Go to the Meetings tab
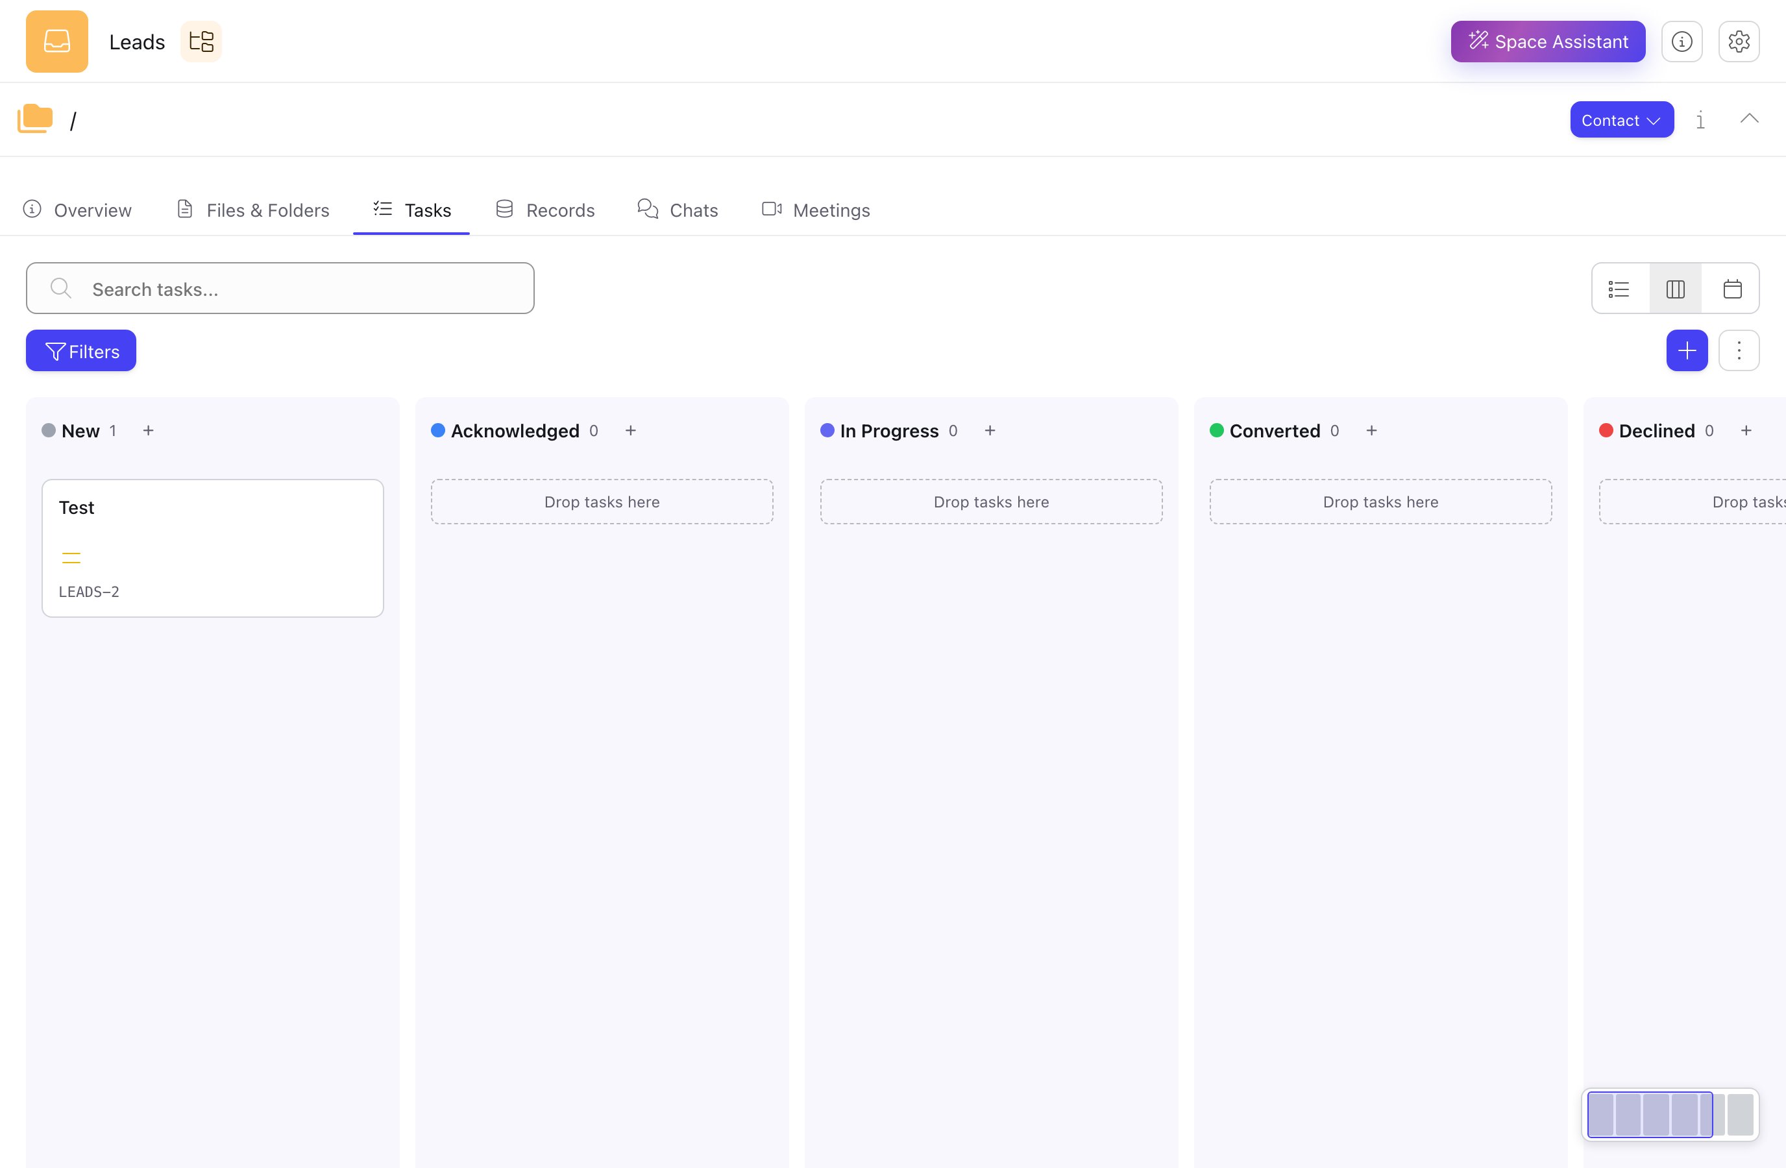The width and height of the screenshot is (1786, 1168). coord(816,210)
